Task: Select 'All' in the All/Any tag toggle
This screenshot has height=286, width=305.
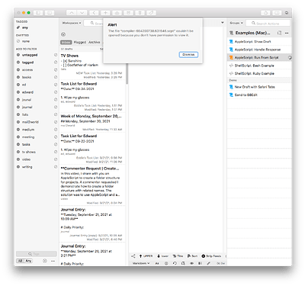Action: [20, 261]
